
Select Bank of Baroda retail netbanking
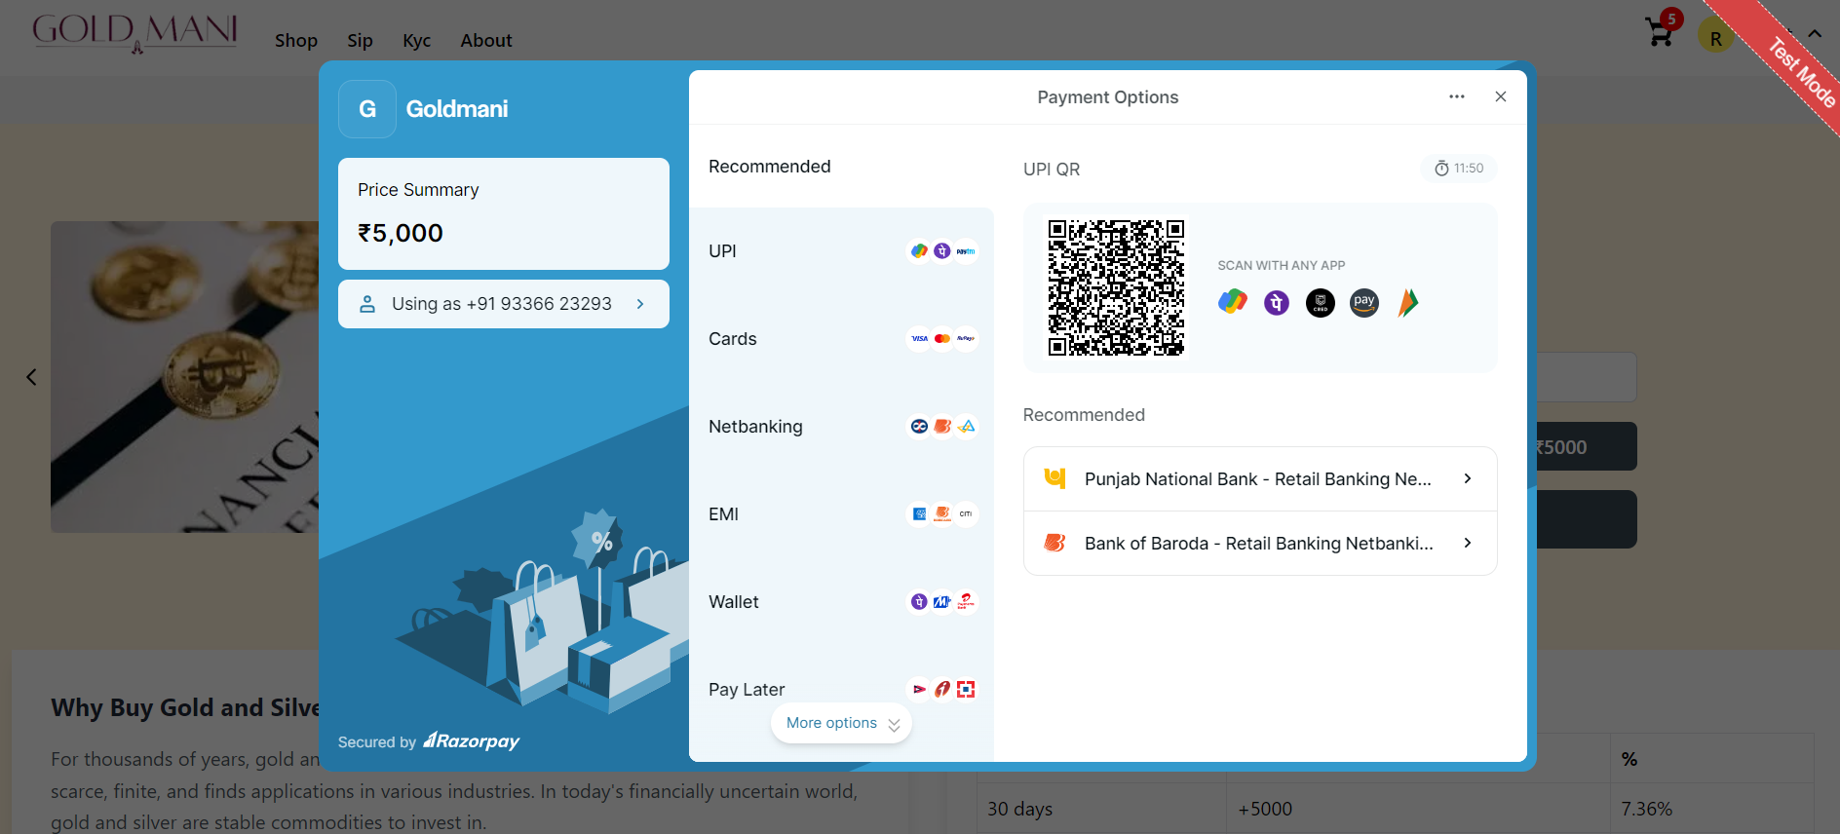[1260, 544]
